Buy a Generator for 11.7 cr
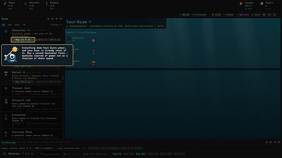 (23, 40)
